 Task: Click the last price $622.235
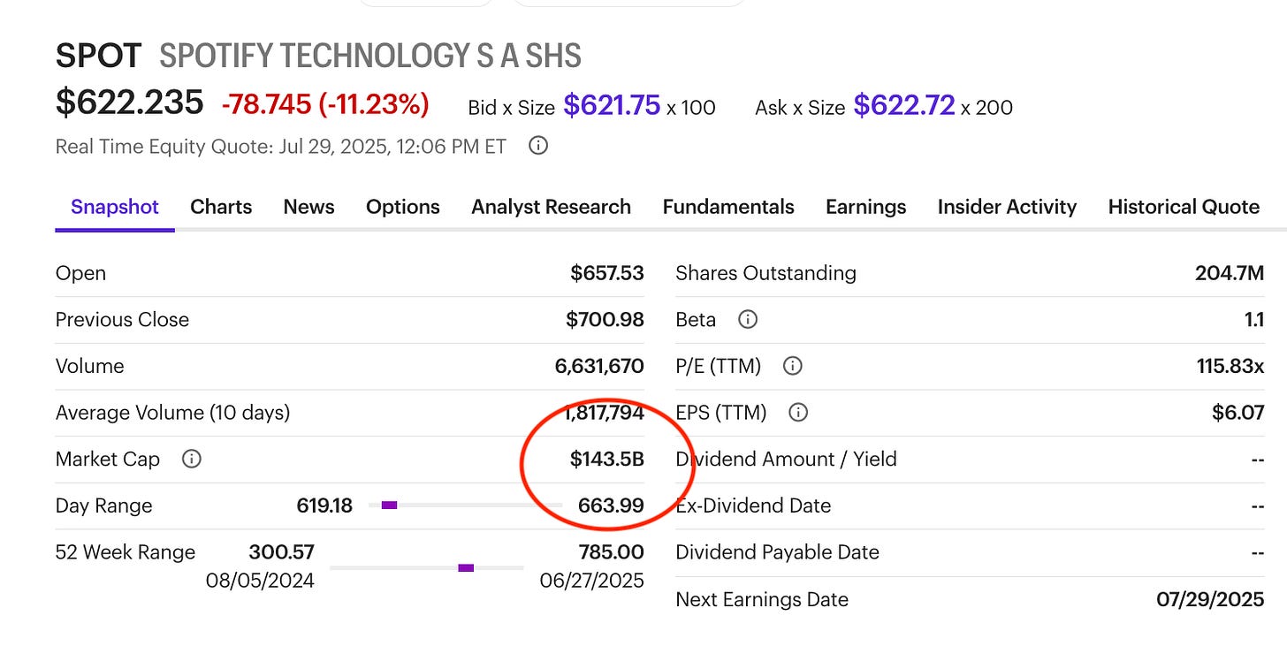130,103
